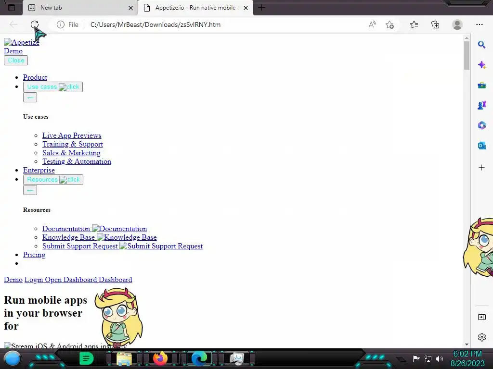The height and width of the screenshot is (369, 493).
Task: Click the Action Center flag tray icon
Action: pyautogui.click(x=416, y=358)
